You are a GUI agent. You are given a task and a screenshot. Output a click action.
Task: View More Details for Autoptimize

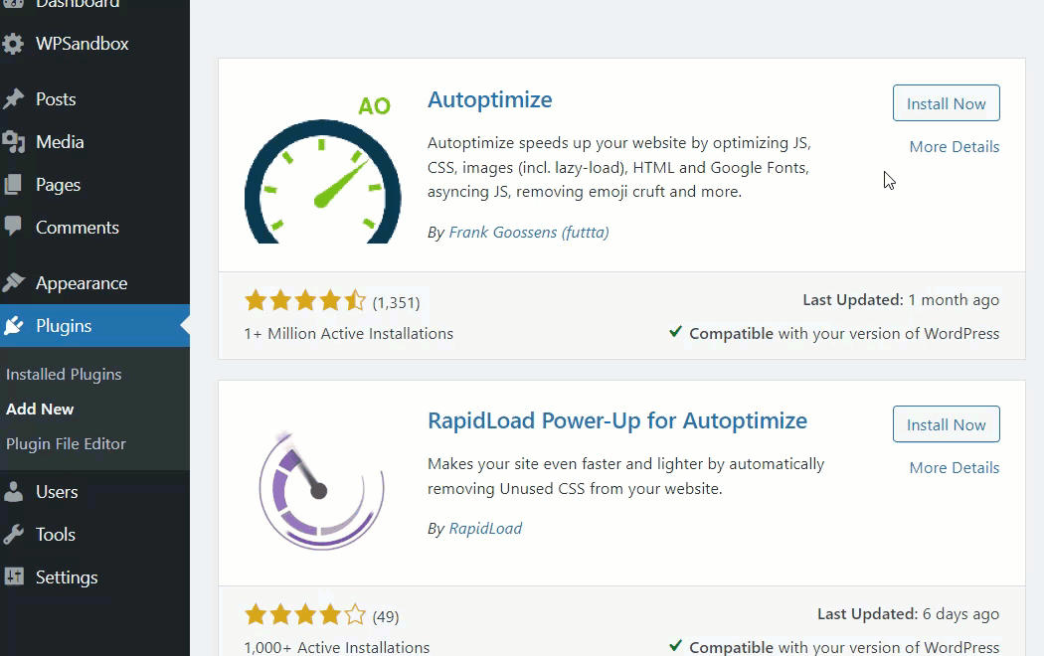click(955, 146)
